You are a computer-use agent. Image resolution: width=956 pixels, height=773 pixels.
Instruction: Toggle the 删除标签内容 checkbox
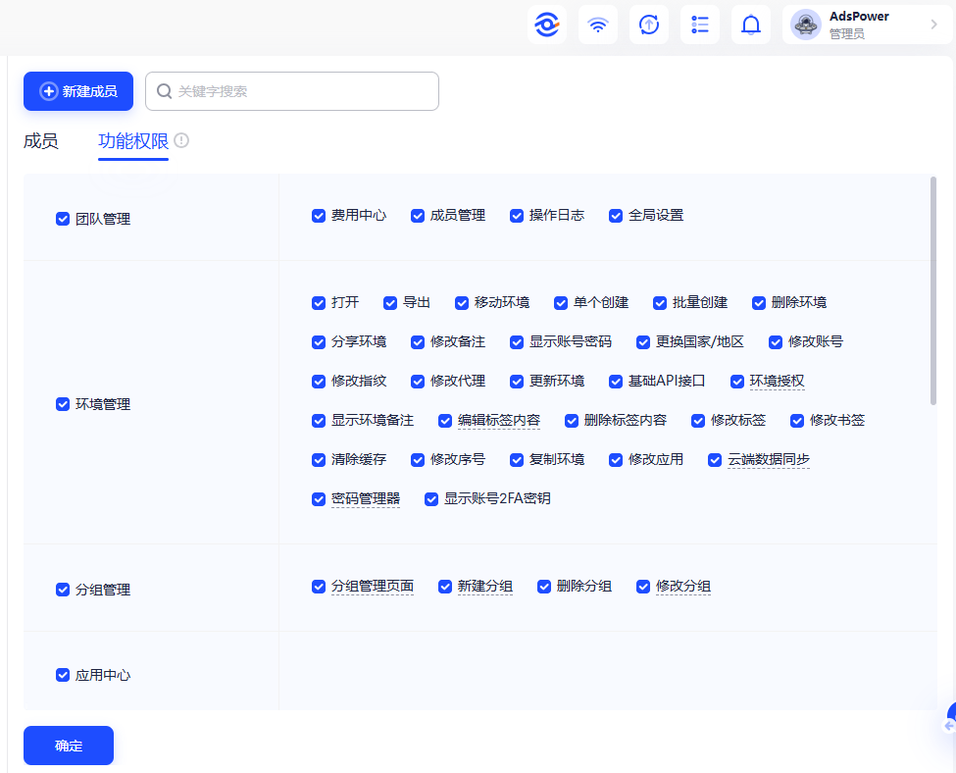point(572,421)
